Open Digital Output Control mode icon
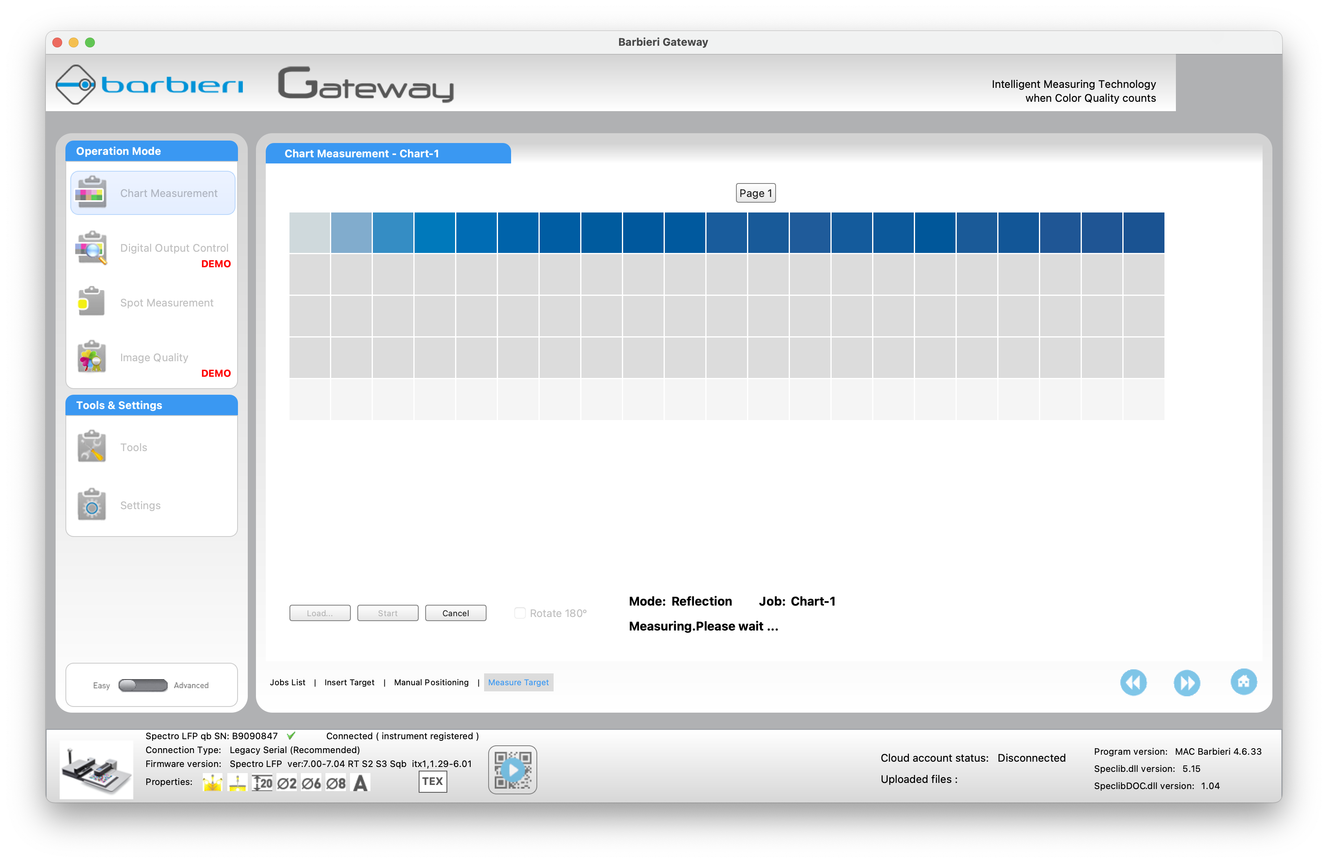1328x863 pixels. pyautogui.click(x=91, y=248)
